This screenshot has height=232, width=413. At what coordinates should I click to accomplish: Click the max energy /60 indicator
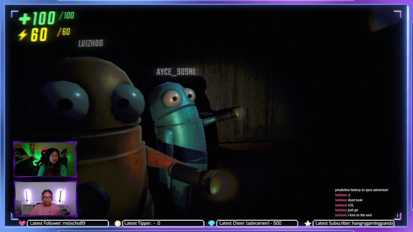pos(64,32)
